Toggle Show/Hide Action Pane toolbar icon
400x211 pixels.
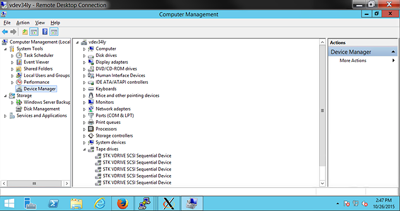pyautogui.click(x=54, y=32)
